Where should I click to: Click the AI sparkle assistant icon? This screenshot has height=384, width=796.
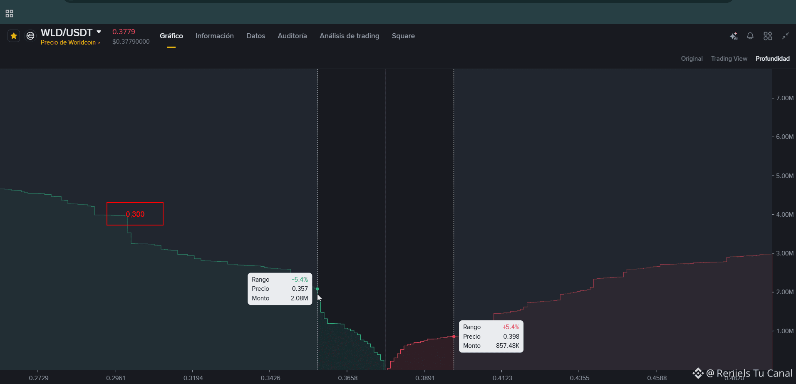734,36
